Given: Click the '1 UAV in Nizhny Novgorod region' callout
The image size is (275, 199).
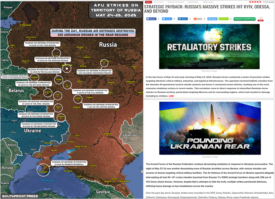Looking at the screenshot, I should pyautogui.click(x=94, y=72).
